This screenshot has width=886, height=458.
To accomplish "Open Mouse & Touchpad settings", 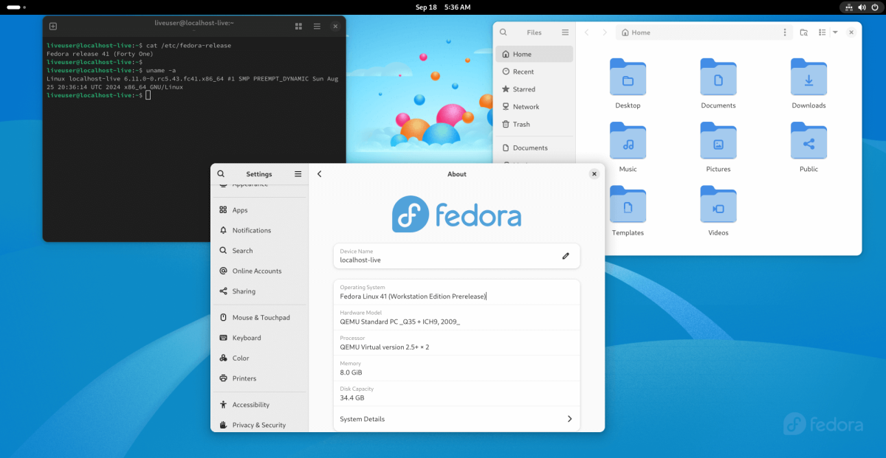I will (259, 317).
